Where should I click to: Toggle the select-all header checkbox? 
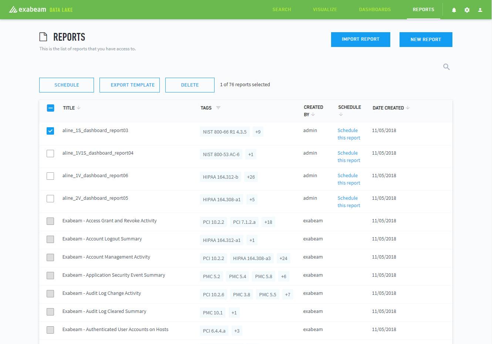pos(51,108)
